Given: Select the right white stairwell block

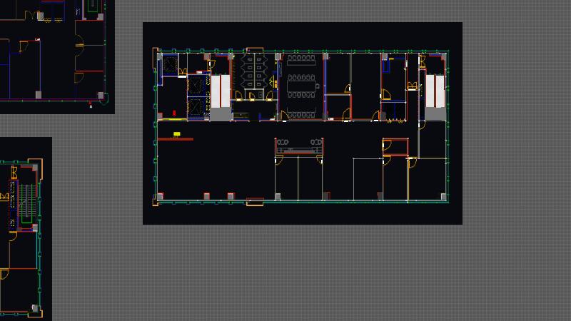Looking at the screenshot, I should (x=435, y=91).
